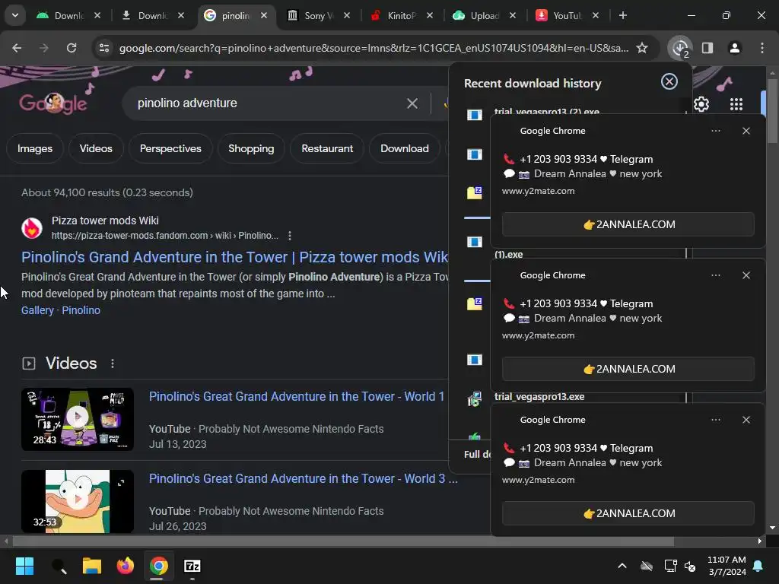Open World 1 video title link
This screenshot has height=584, width=779.
pyautogui.click(x=297, y=396)
